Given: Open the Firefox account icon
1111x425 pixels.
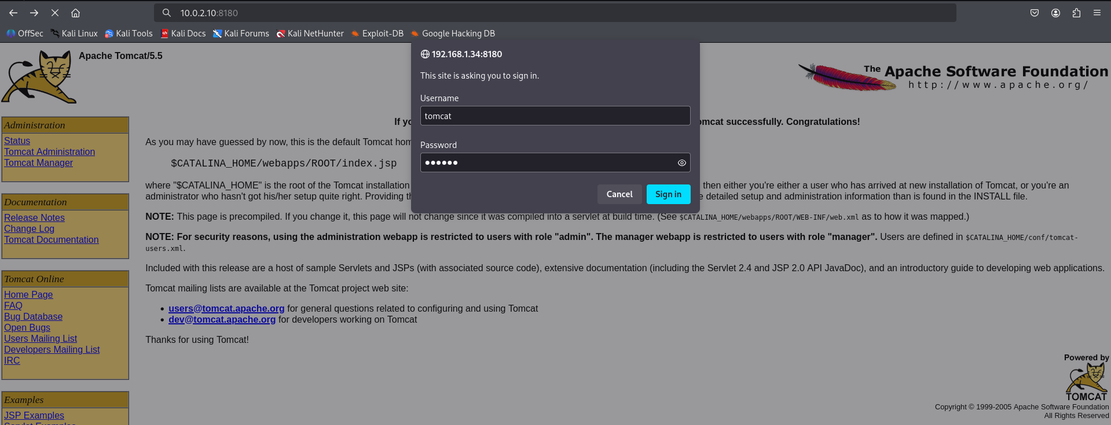Looking at the screenshot, I should (x=1055, y=13).
